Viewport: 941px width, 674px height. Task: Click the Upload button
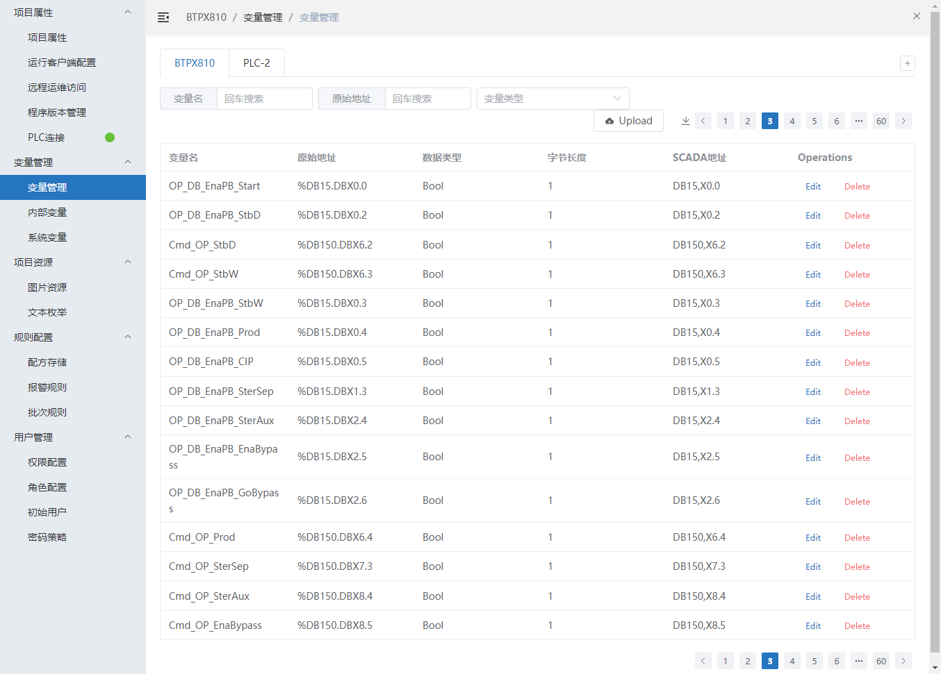[x=628, y=121]
